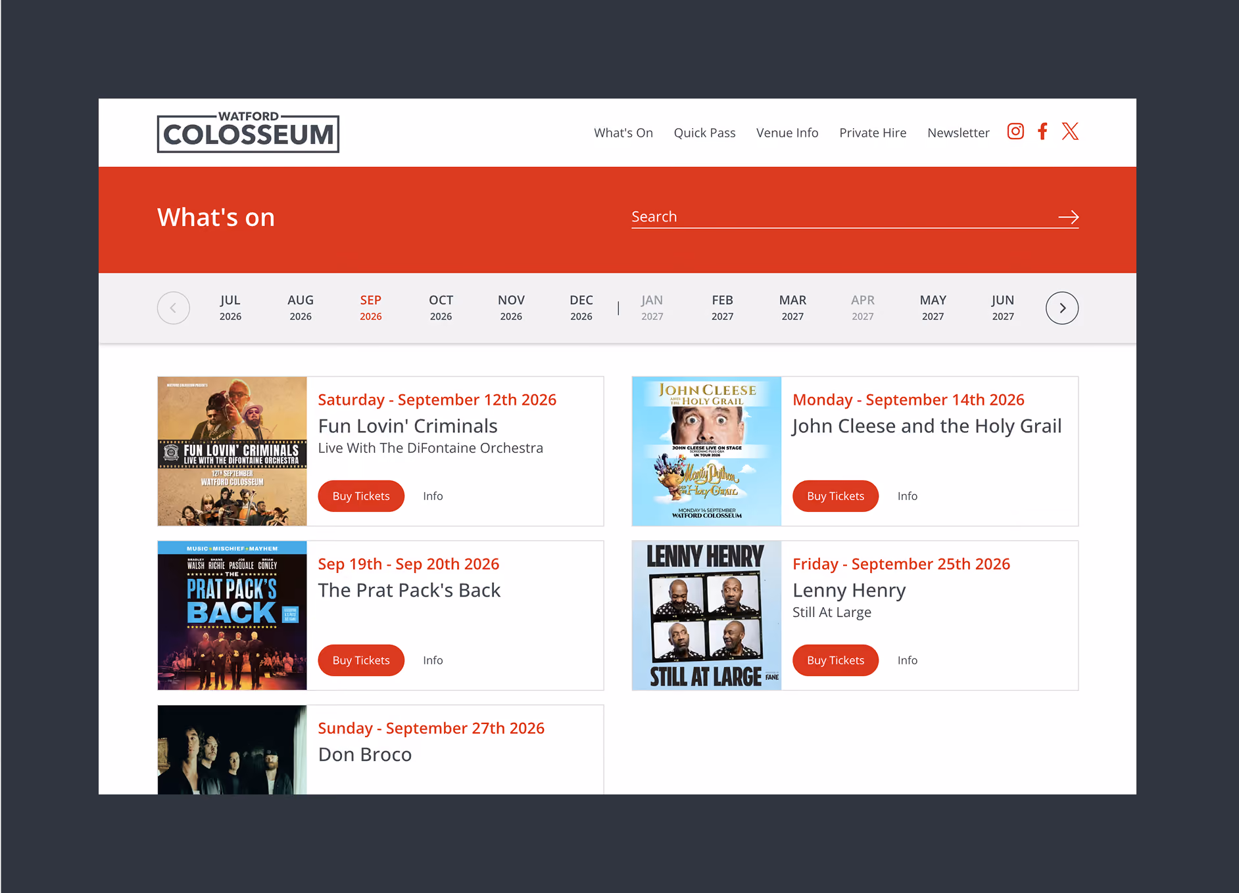
Task: Select OCT 2026 month tab
Action: tap(441, 308)
